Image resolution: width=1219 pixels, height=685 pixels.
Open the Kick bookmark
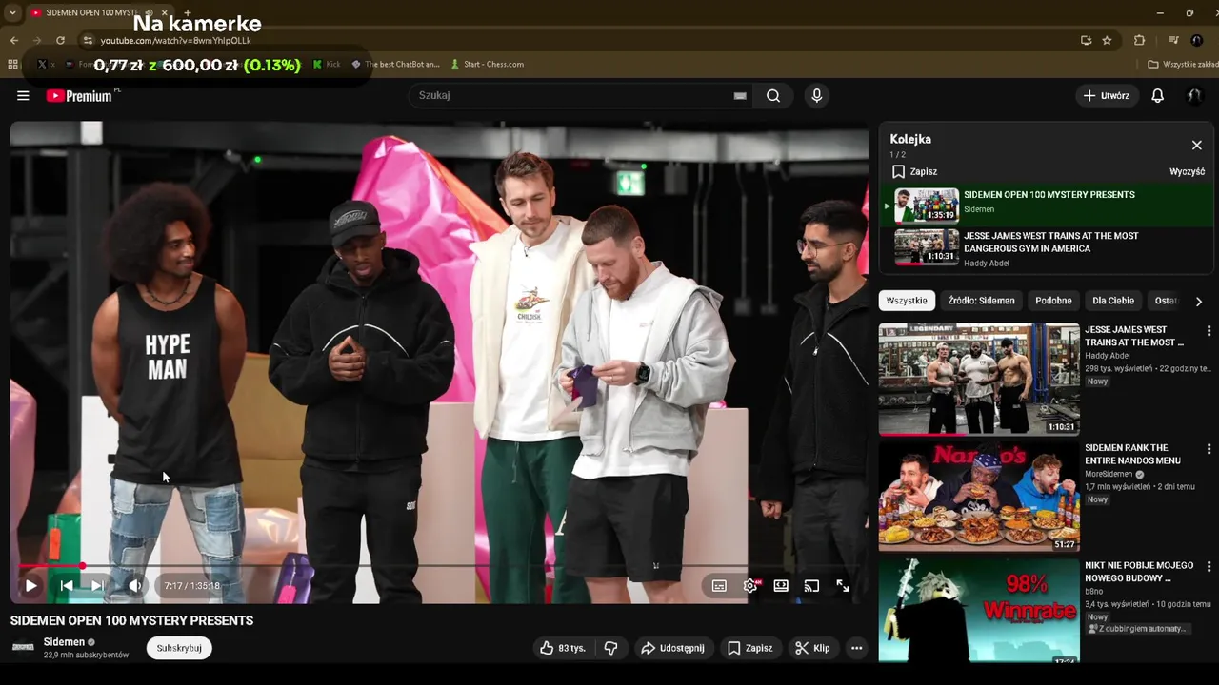[x=326, y=64]
